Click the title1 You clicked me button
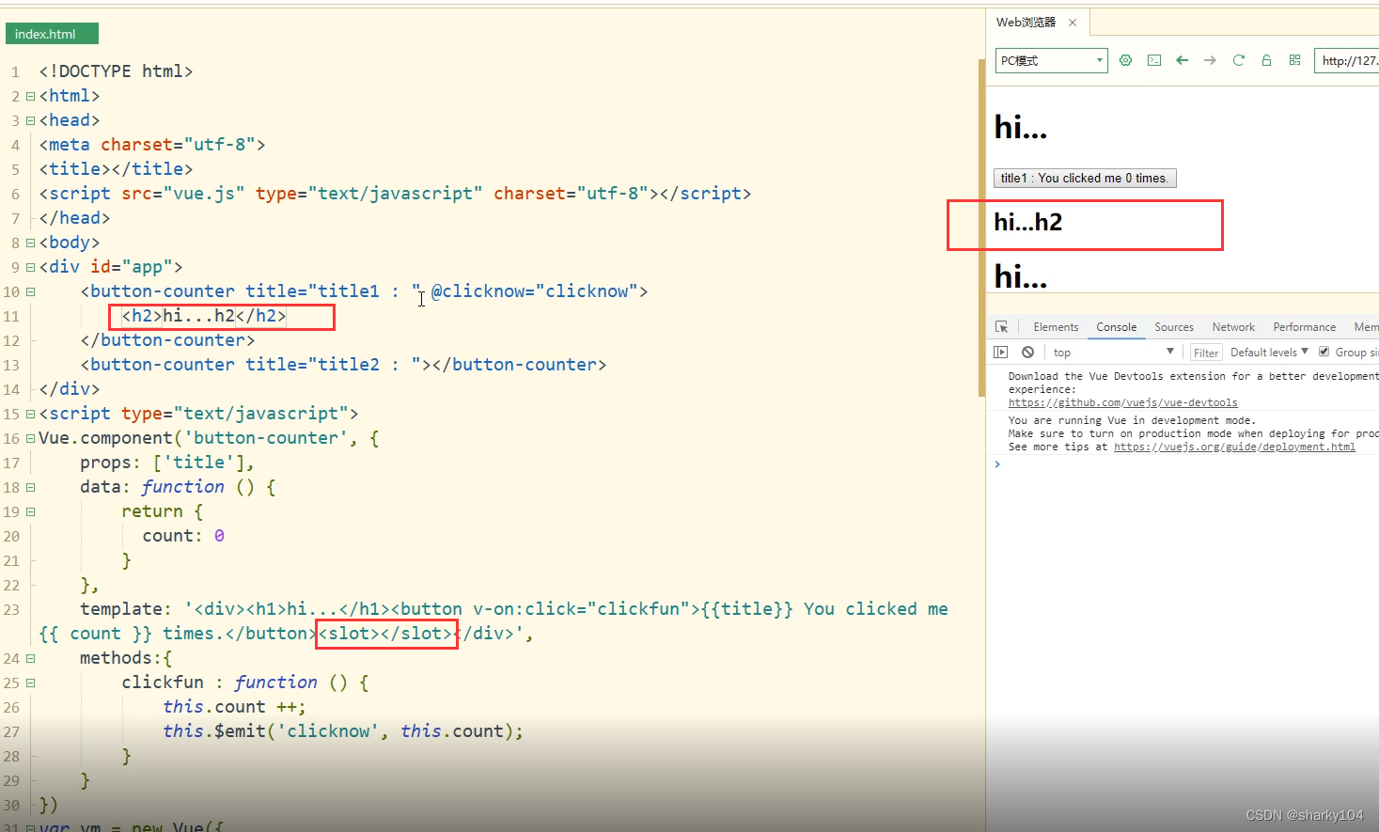Viewport: 1379px width, 832px height. [1085, 178]
